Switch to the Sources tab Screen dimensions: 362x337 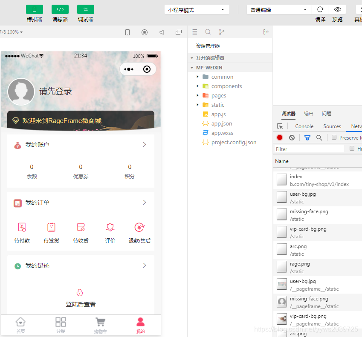(x=332, y=126)
